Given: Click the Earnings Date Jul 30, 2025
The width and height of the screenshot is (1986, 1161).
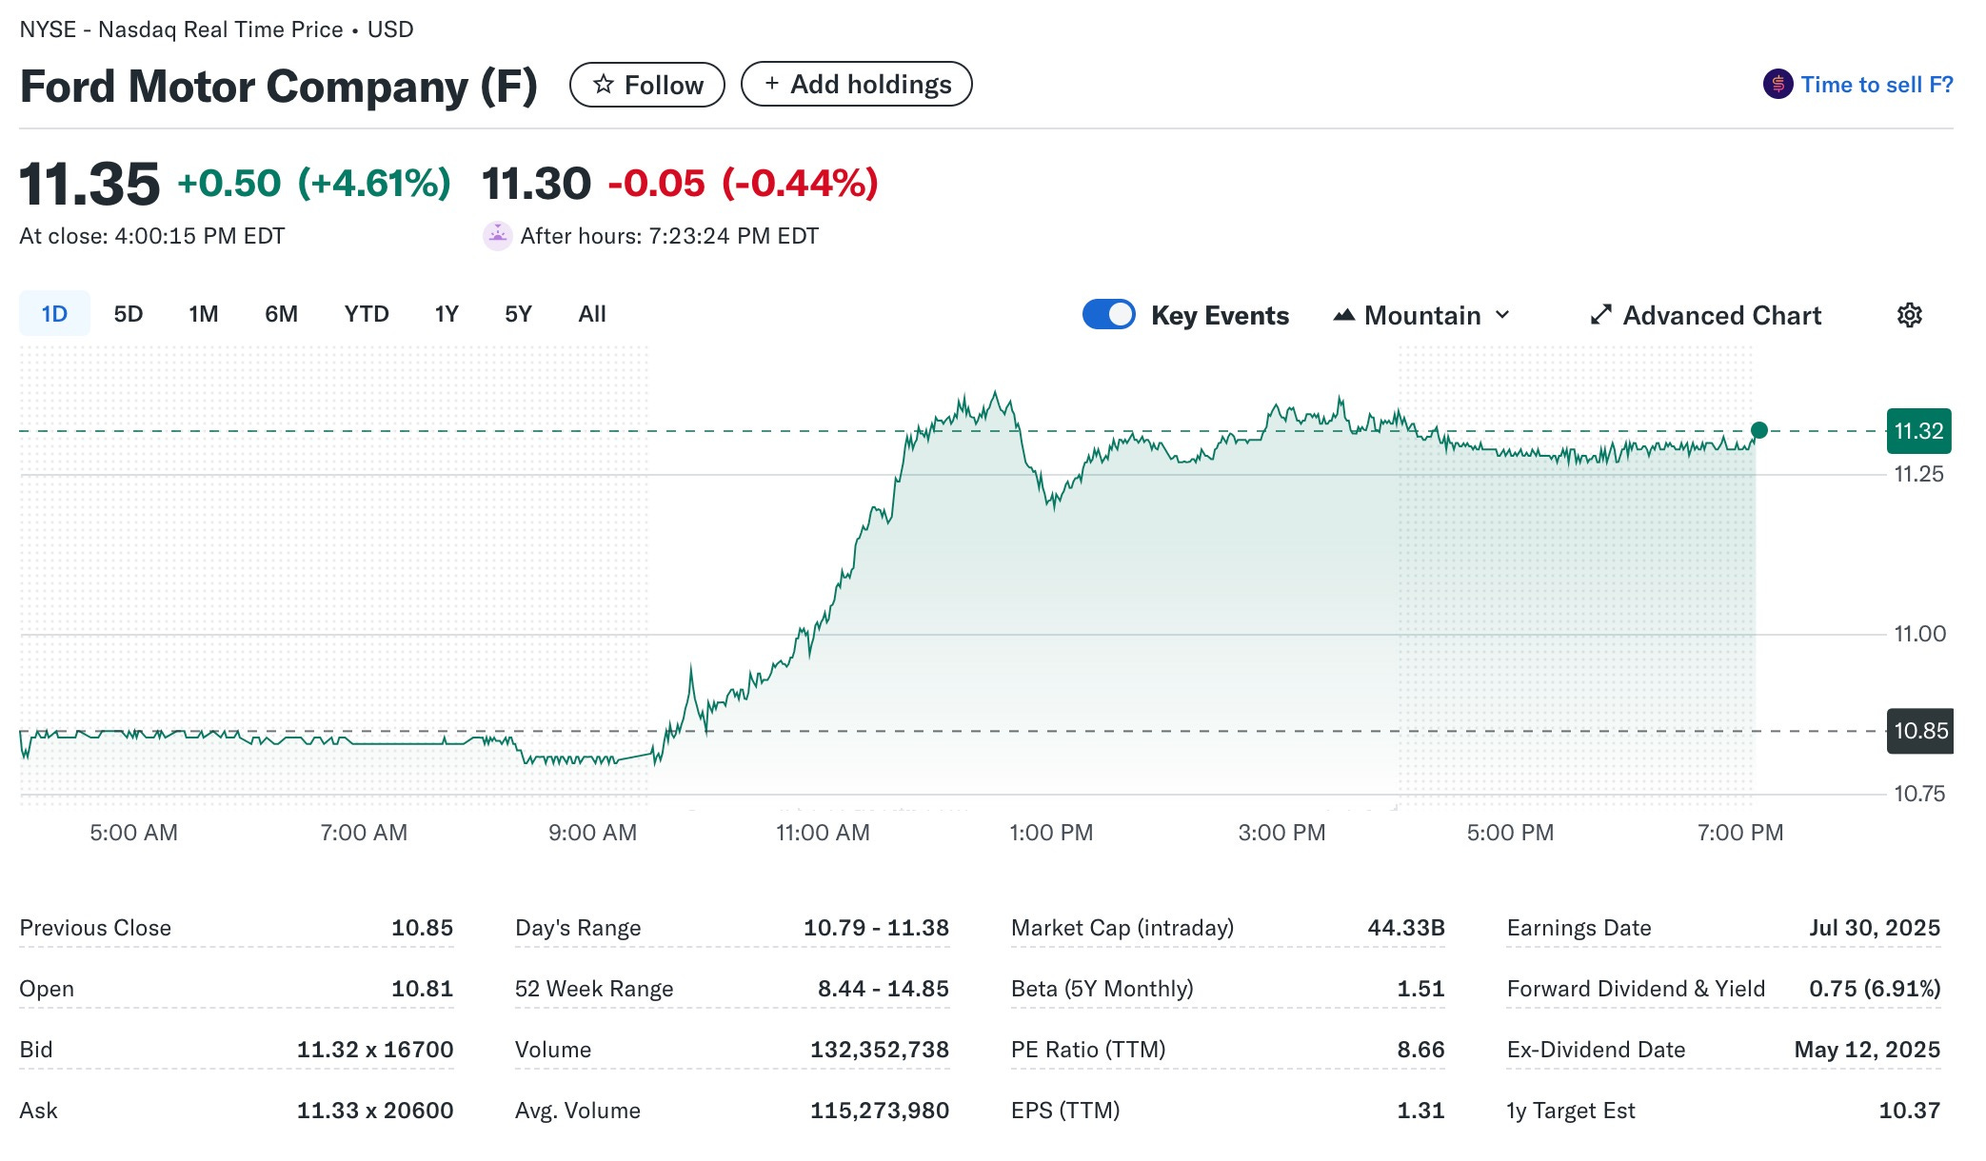Looking at the screenshot, I should click(x=1874, y=928).
